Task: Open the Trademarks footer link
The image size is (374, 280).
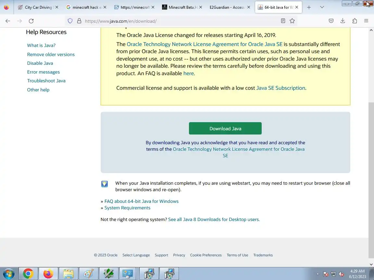Action: click(x=263, y=255)
